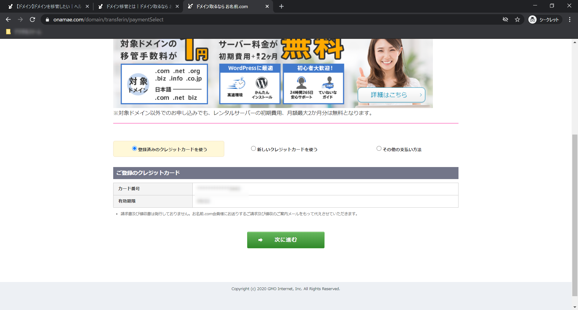Viewport: 578px width, 310px height.
Task: Click the third-party cookie blocked eye icon
Action: pyautogui.click(x=505, y=20)
